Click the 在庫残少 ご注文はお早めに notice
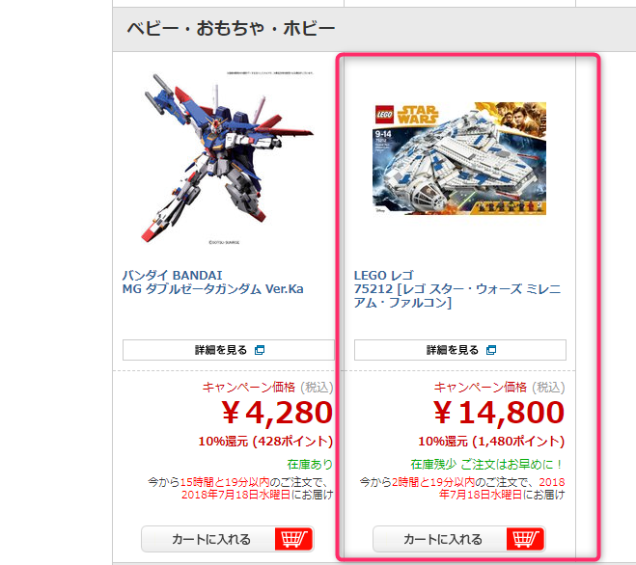The width and height of the screenshot is (636, 565). [486, 464]
